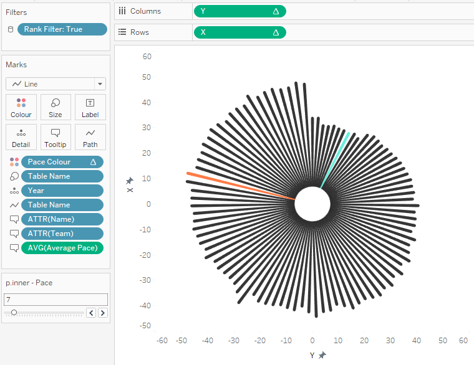Viewport: 474px width, 365px height.
Task: Click the Detail marks button
Action: [x=21, y=137]
